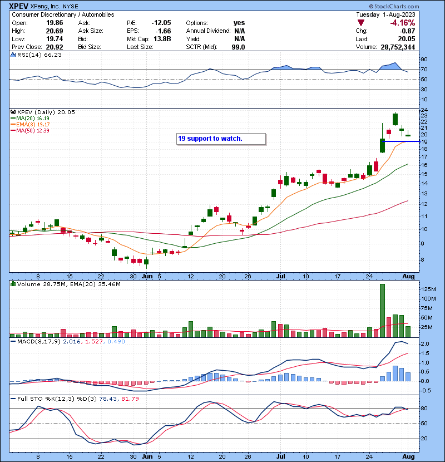Click the stochastic %D value 81.79

coord(130,399)
